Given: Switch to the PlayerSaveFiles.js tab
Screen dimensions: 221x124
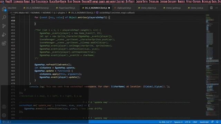Looking at the screenshot, I should pos(66,8).
